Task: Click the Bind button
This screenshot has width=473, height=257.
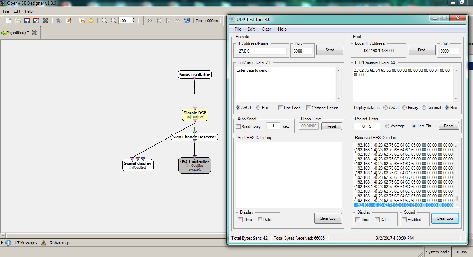Action: click(421, 50)
